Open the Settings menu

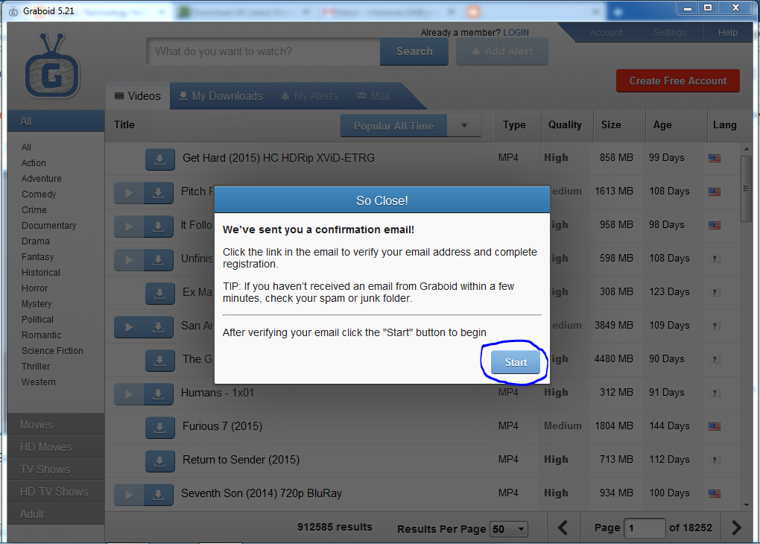669,33
